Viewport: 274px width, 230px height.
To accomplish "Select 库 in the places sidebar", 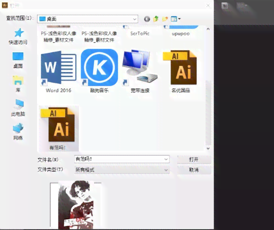I will [x=18, y=84].
